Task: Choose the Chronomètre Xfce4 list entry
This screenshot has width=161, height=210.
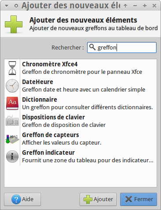Action: (80, 68)
